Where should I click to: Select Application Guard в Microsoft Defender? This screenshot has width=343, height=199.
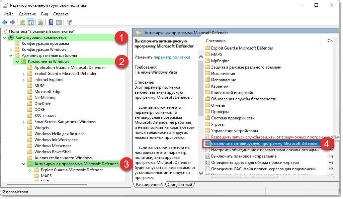pos(70,68)
